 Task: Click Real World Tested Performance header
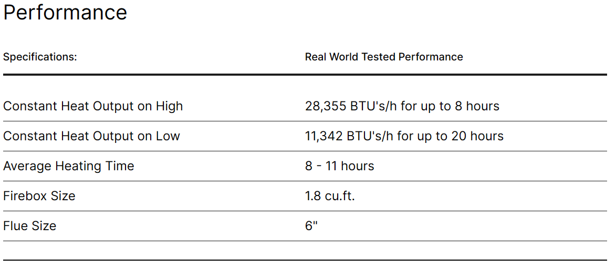[x=384, y=57]
